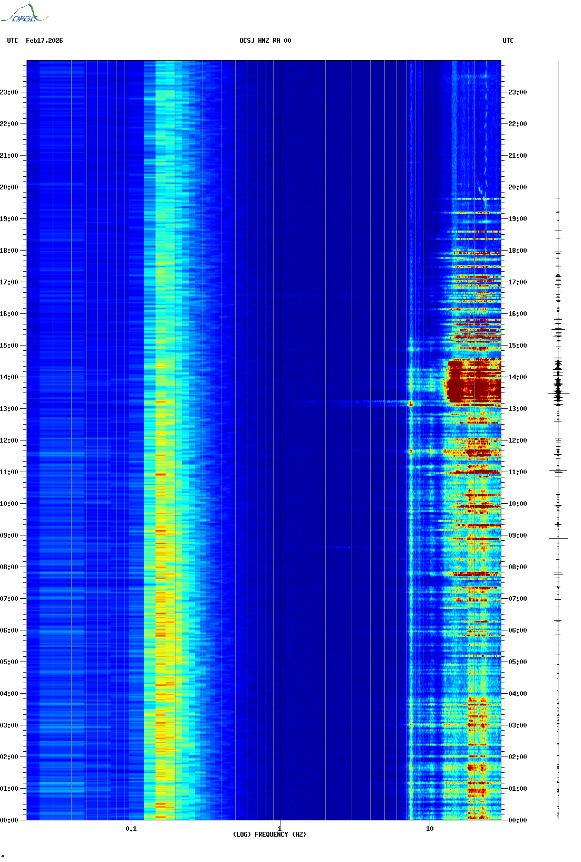Select 18:00 on the right time axis
581x862 pixels.
tap(518, 251)
